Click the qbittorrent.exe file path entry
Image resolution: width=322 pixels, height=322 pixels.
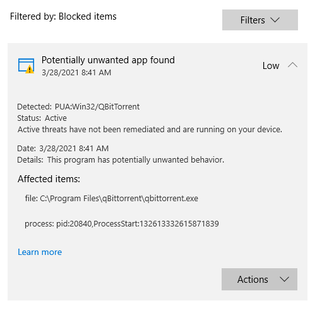point(112,199)
